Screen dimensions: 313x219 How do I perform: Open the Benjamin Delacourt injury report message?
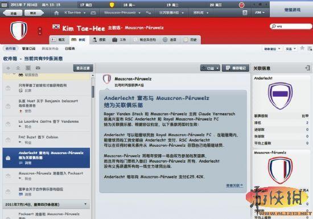coord(46,106)
